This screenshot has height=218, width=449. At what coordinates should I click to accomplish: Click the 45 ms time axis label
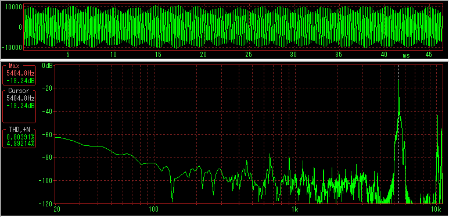point(429,55)
